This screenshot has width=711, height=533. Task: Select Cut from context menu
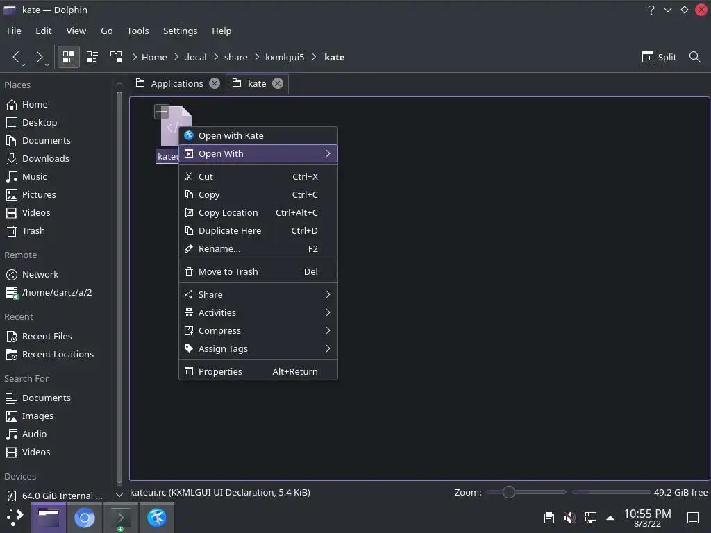(258, 177)
